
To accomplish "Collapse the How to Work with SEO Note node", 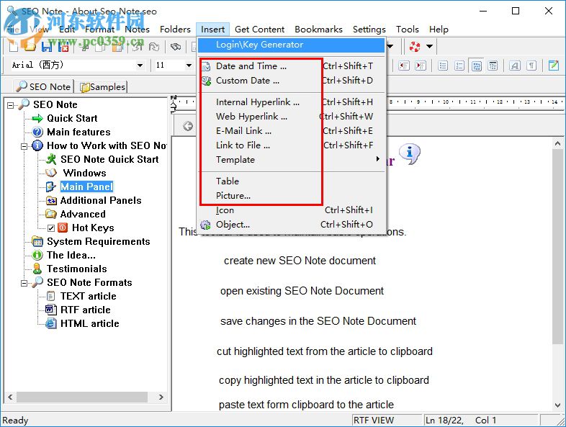I will pyautogui.click(x=24, y=147).
